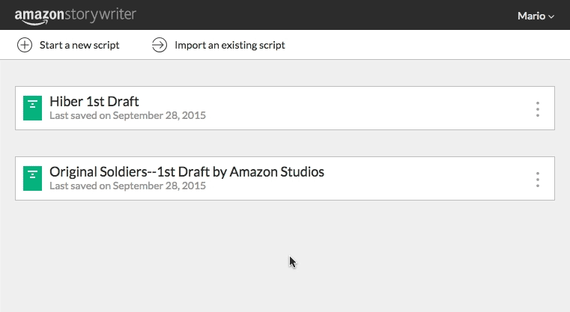Click the green document icon for Original Soldiers
The image size is (570, 312).
(32, 178)
